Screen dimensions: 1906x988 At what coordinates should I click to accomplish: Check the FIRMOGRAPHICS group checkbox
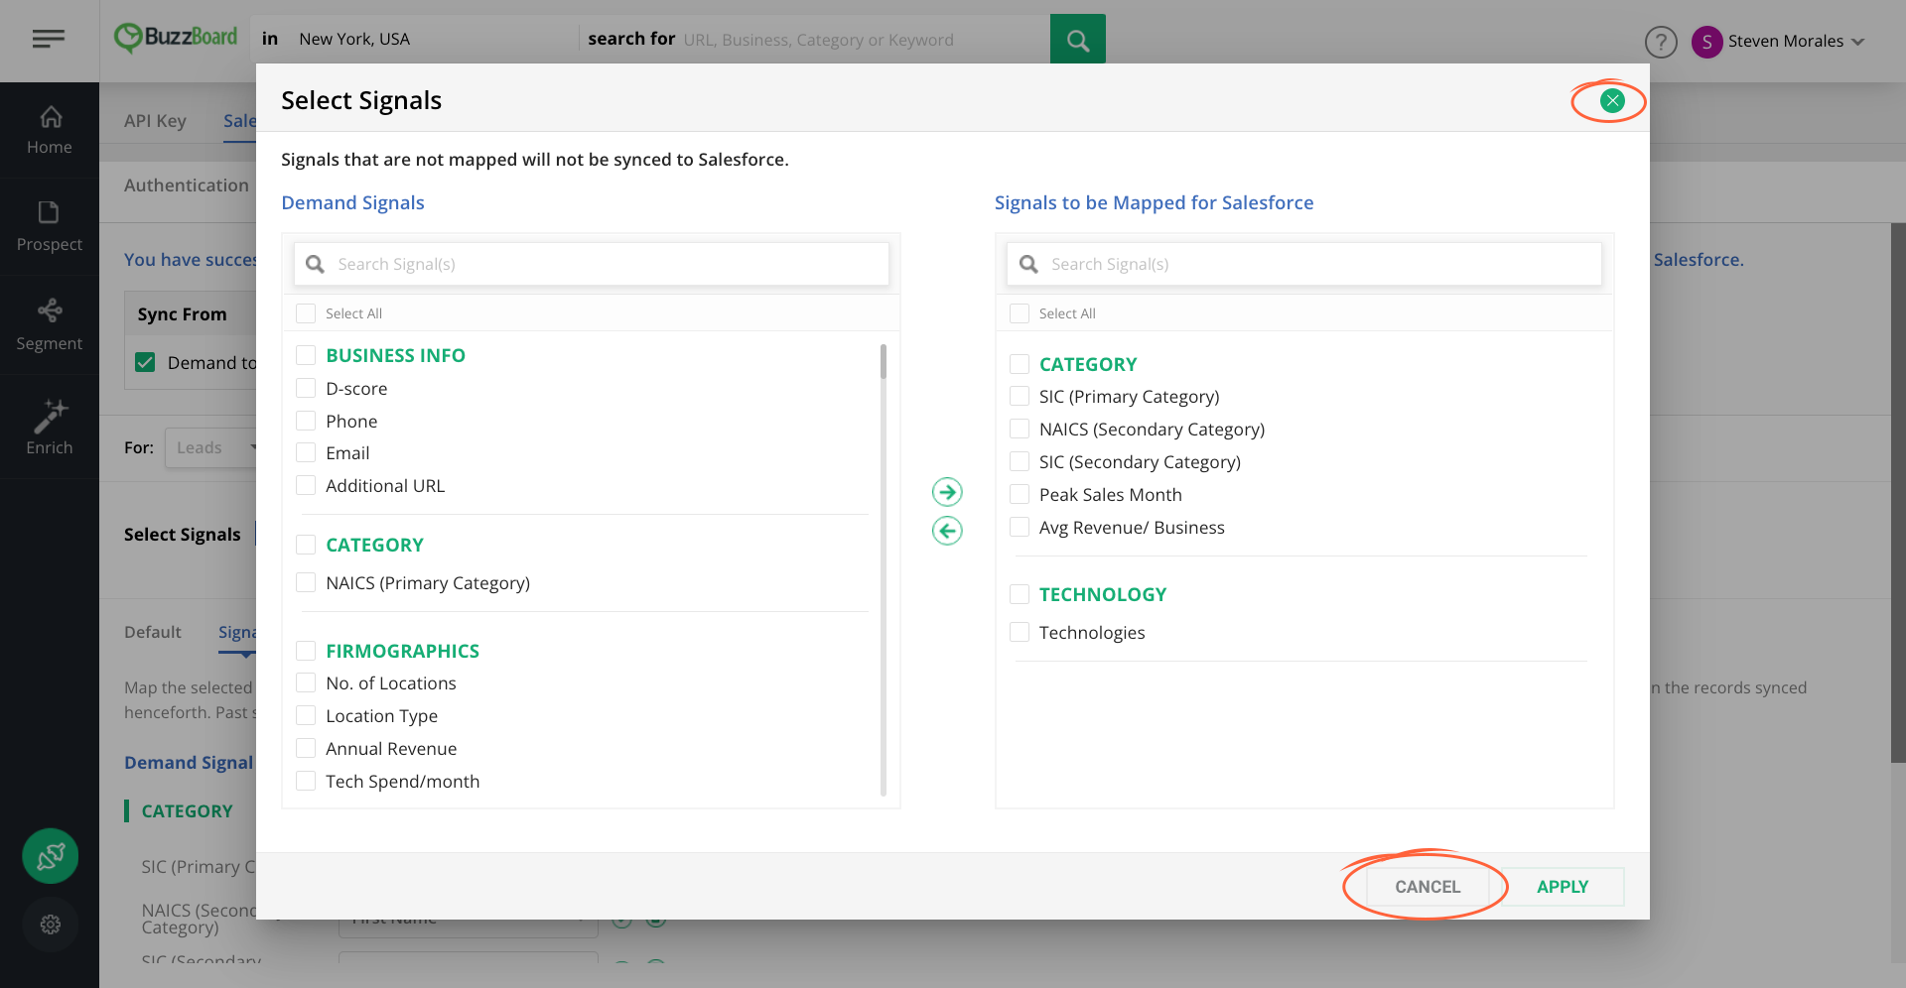click(306, 651)
